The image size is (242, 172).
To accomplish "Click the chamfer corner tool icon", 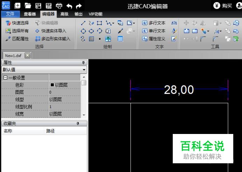I will (x=215, y=39).
